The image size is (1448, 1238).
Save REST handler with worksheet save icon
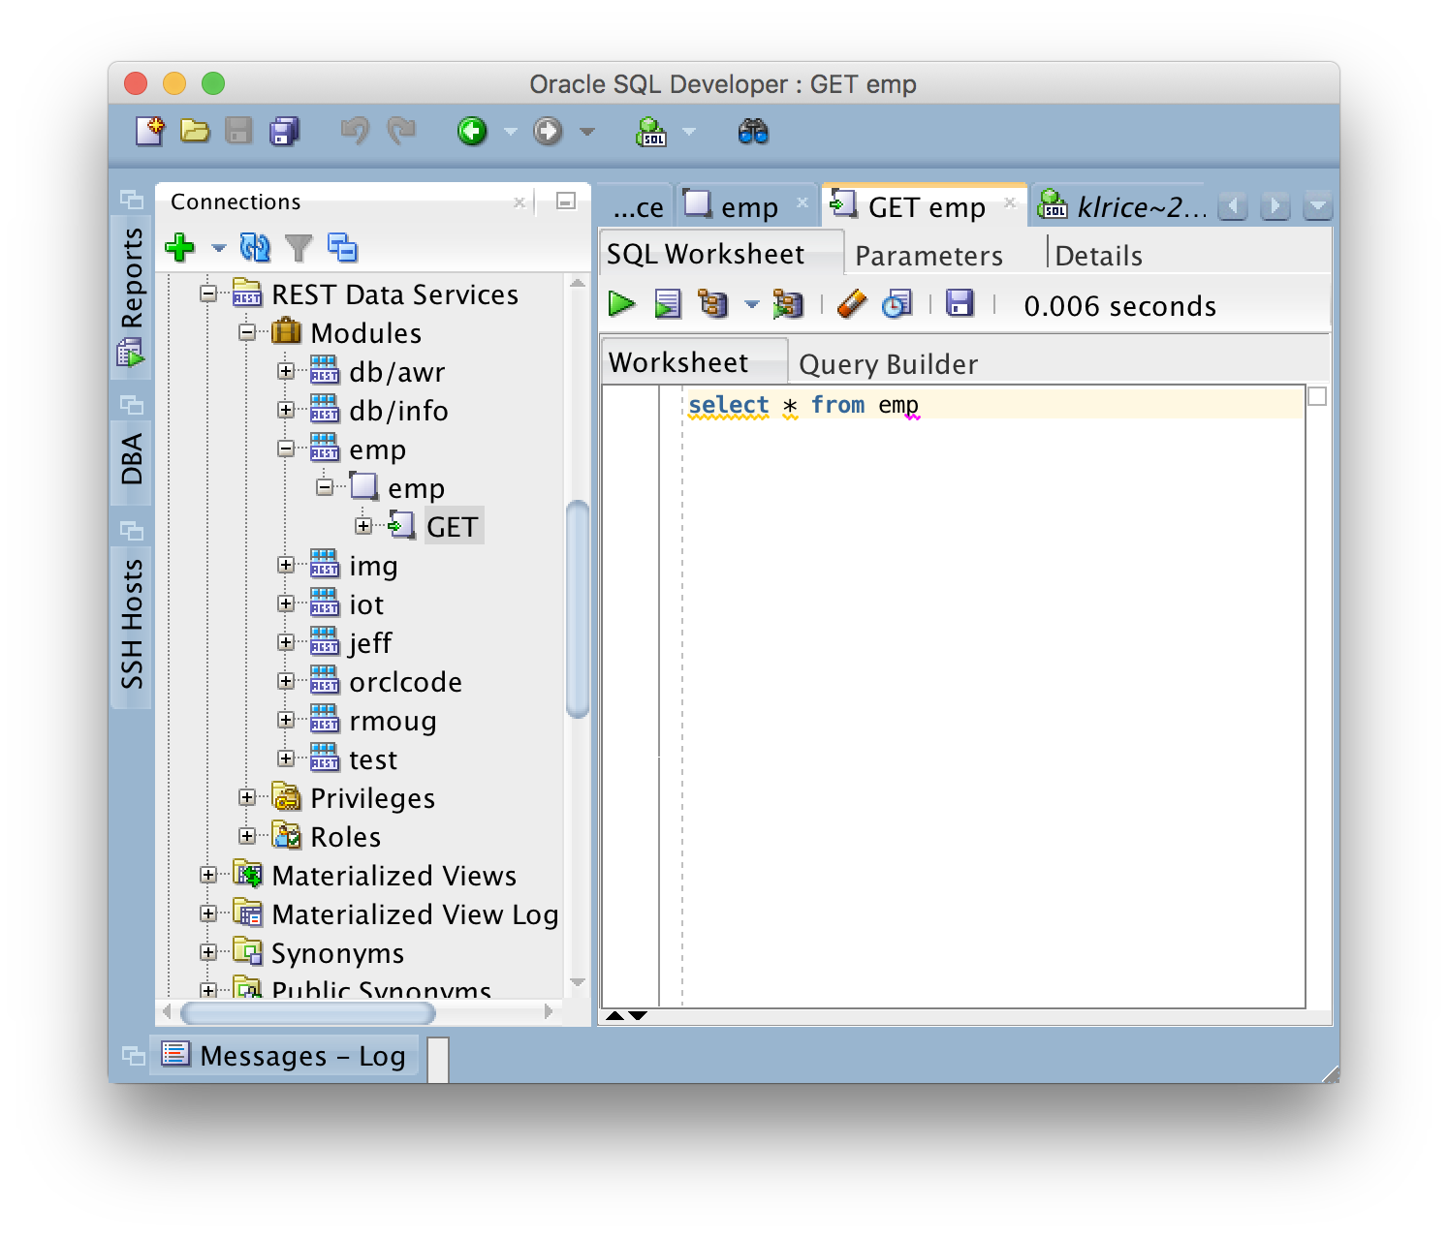[960, 303]
